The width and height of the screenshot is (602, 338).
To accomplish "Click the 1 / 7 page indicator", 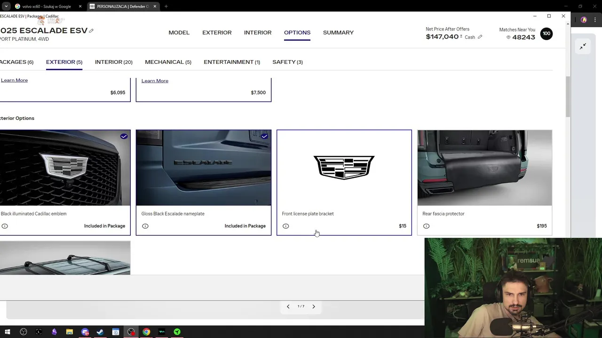I will 301,307.
